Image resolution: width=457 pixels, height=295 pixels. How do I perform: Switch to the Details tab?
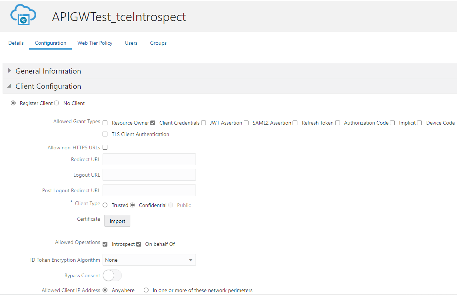pyautogui.click(x=16, y=43)
